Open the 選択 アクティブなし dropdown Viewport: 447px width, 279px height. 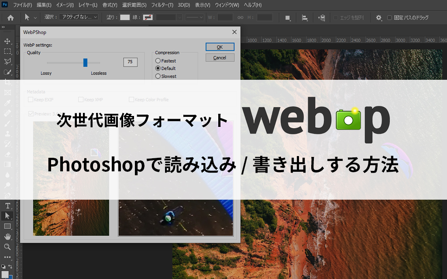click(x=79, y=17)
